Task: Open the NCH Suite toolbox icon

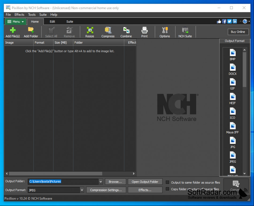Action: [x=185, y=30]
